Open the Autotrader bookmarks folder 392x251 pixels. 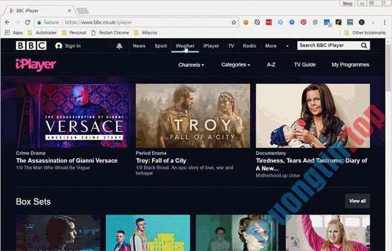(43, 33)
